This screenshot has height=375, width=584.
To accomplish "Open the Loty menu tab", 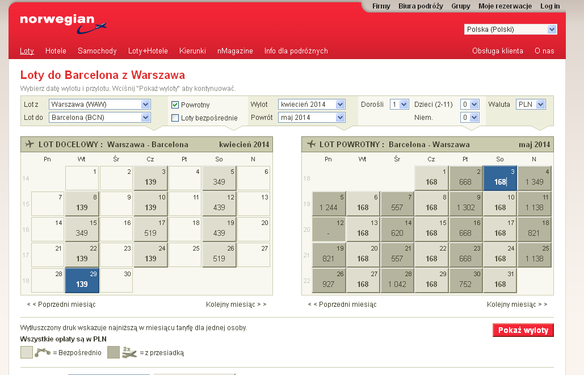I will coord(27,51).
